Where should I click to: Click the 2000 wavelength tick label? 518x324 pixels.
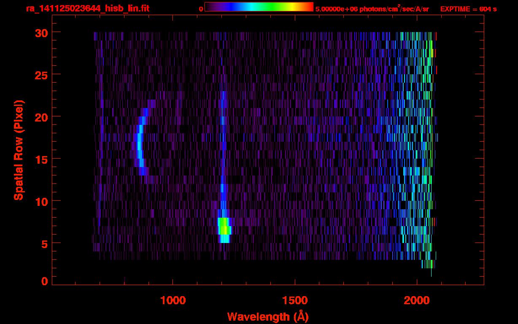pyautogui.click(x=417, y=300)
